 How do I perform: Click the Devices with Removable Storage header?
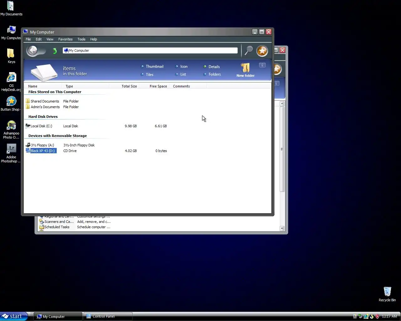coord(58,136)
